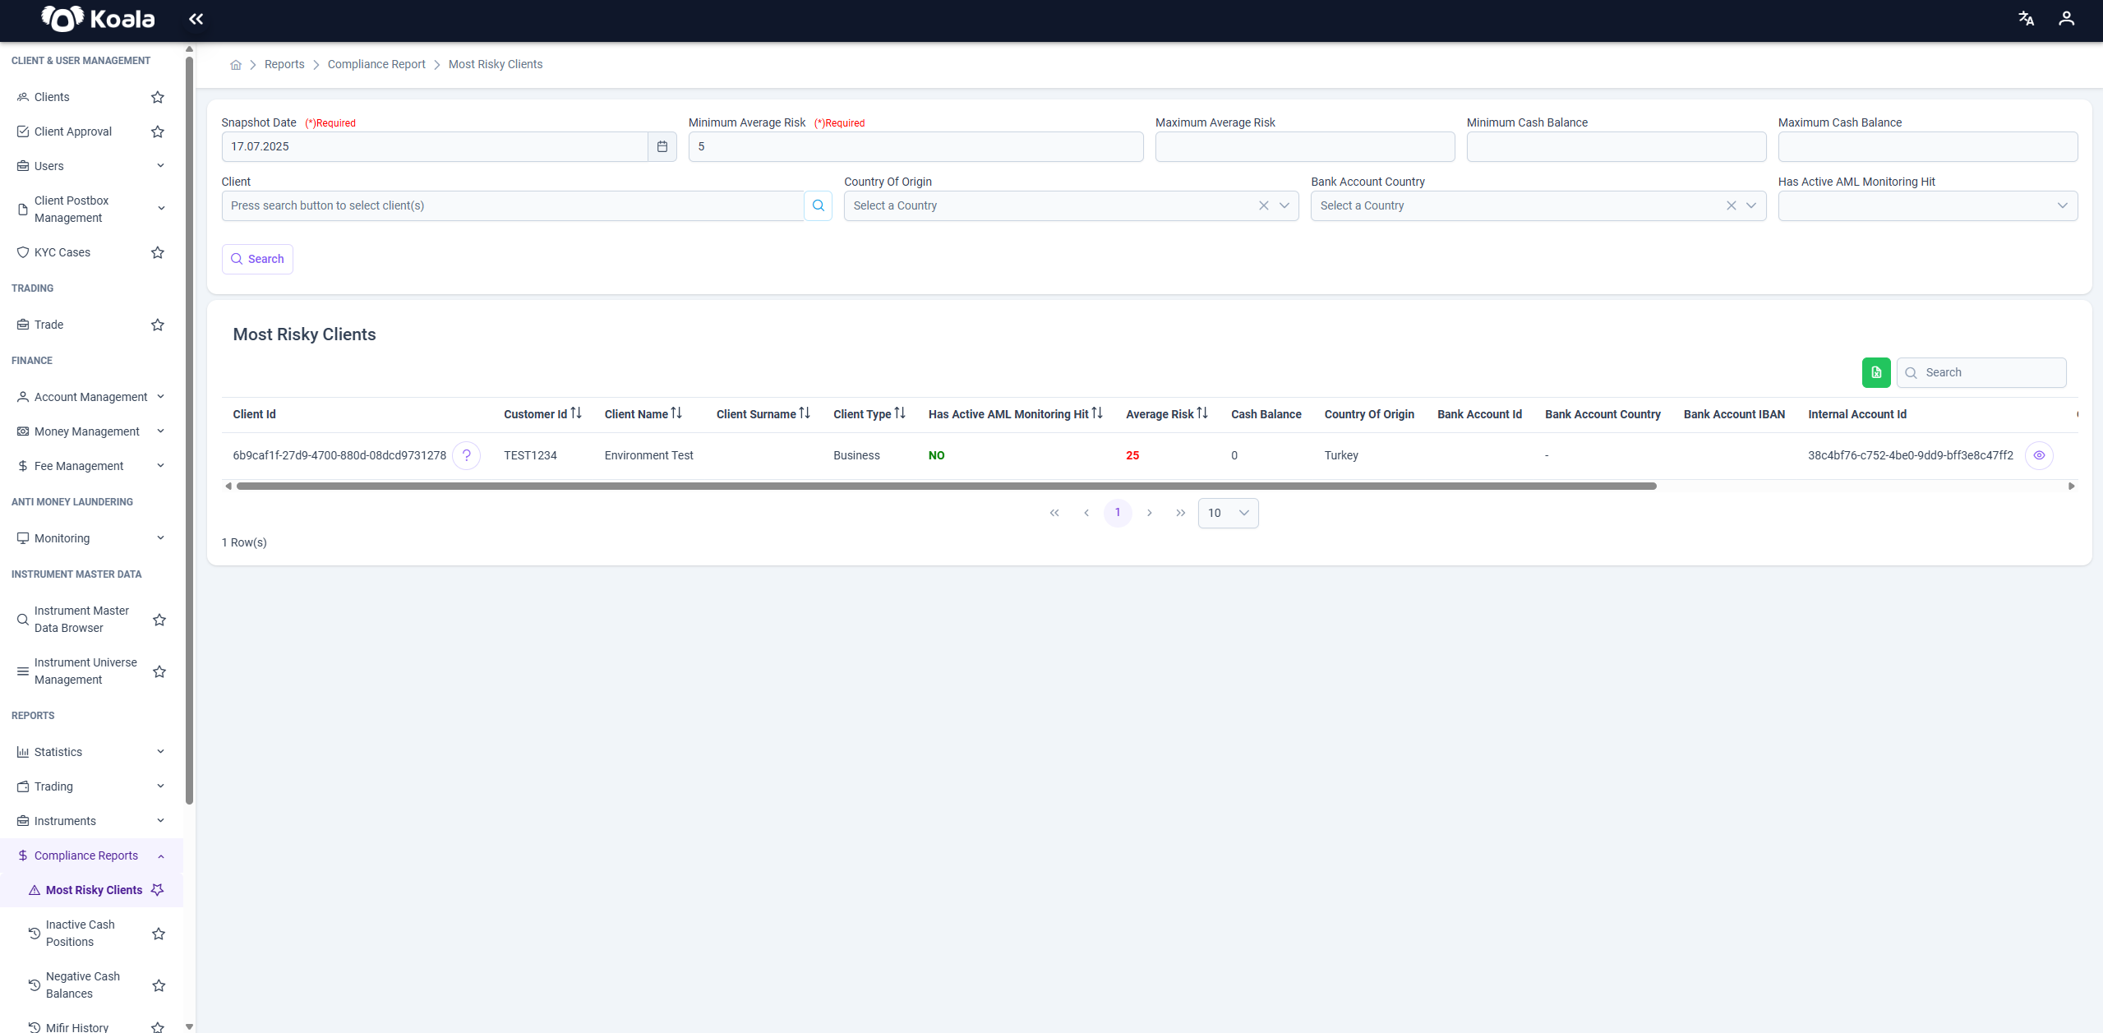This screenshot has height=1033, width=2103.
Task: Favorite KYC Cases with star icon
Action: [158, 252]
